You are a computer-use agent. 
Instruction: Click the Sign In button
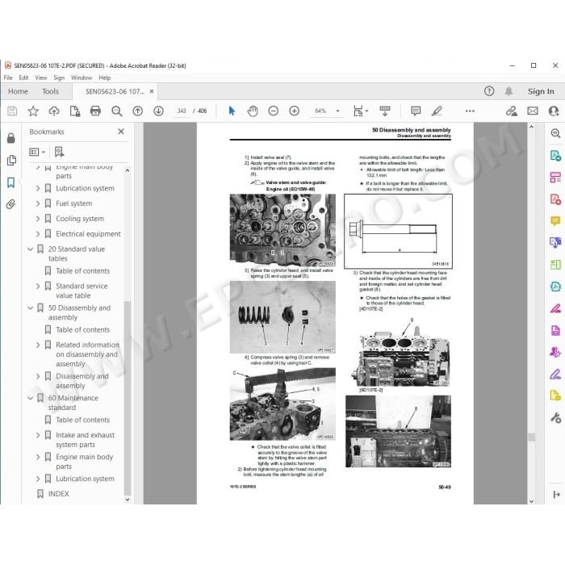point(541,91)
